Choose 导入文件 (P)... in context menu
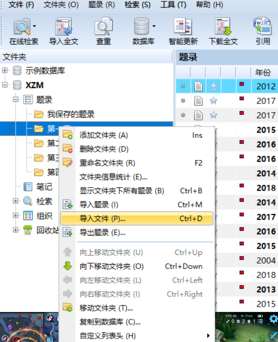The image size is (278, 342). 137,218
